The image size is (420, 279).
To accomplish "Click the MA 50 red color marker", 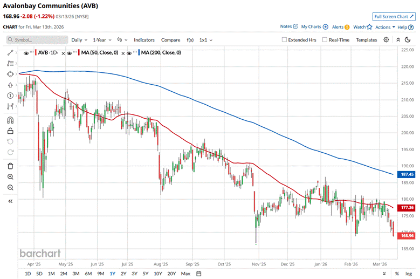I will (x=79, y=52).
